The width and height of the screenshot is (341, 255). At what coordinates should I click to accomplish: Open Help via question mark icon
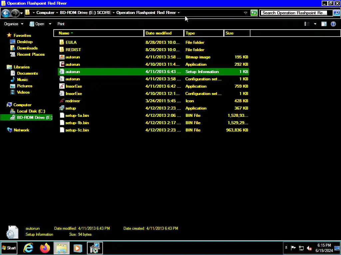(x=333, y=24)
